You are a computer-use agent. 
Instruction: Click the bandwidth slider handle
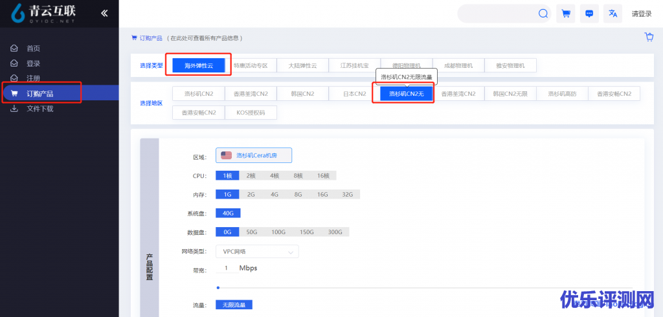pyautogui.click(x=218, y=287)
